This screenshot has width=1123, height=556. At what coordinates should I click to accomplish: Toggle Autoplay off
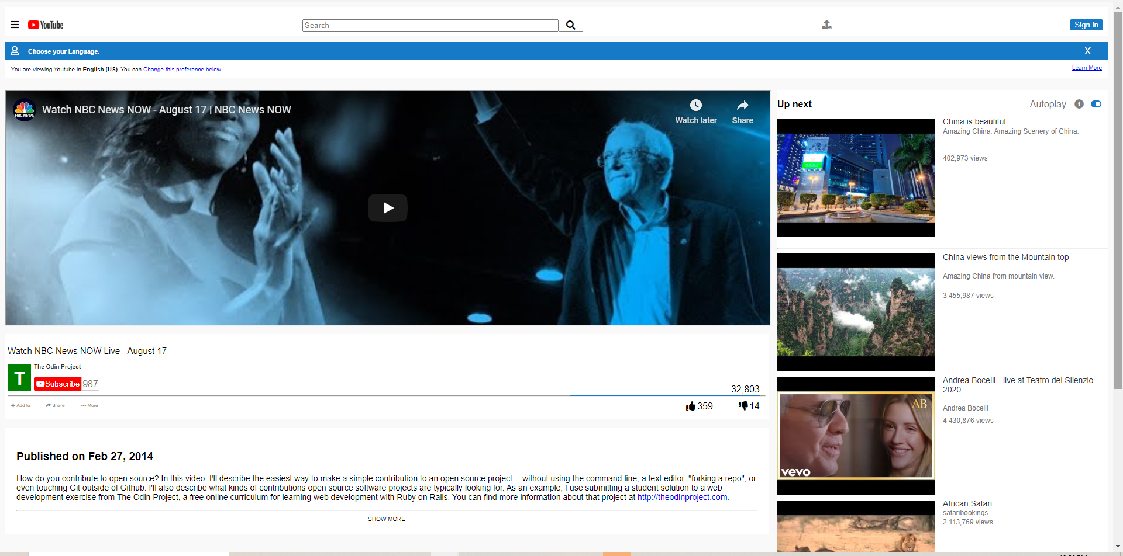click(1097, 103)
